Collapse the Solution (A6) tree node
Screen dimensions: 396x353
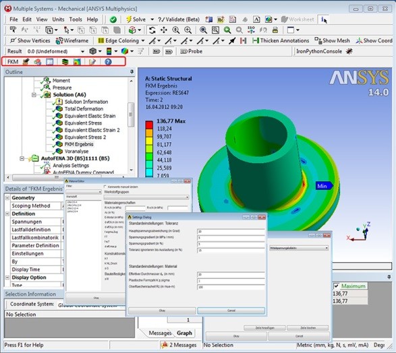(34, 95)
